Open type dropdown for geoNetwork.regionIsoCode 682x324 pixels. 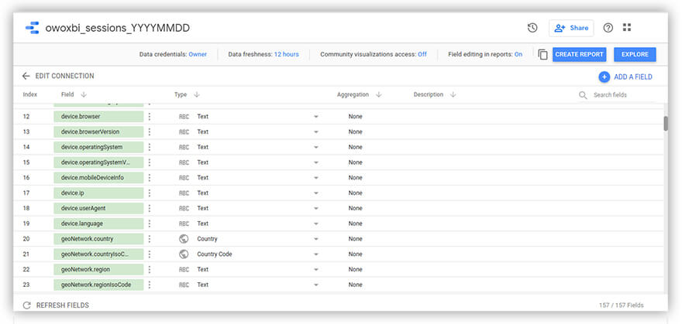[316, 285]
